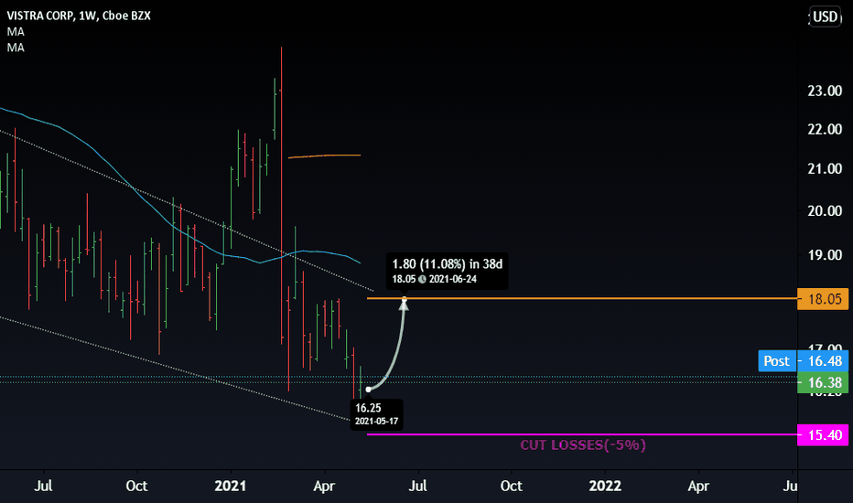
Task: Click the arrow end point at 18.05
Action: pos(405,300)
